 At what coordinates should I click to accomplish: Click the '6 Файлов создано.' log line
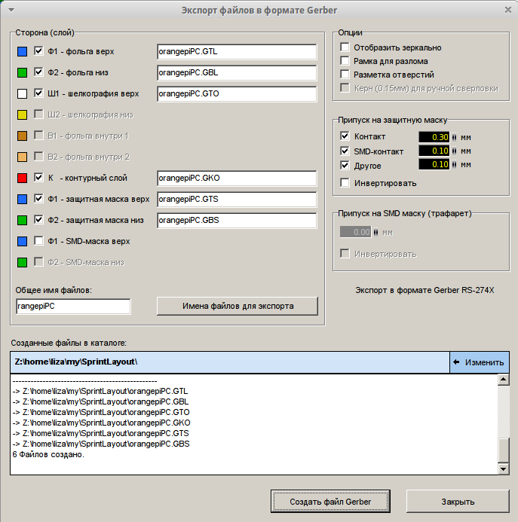[48, 455]
